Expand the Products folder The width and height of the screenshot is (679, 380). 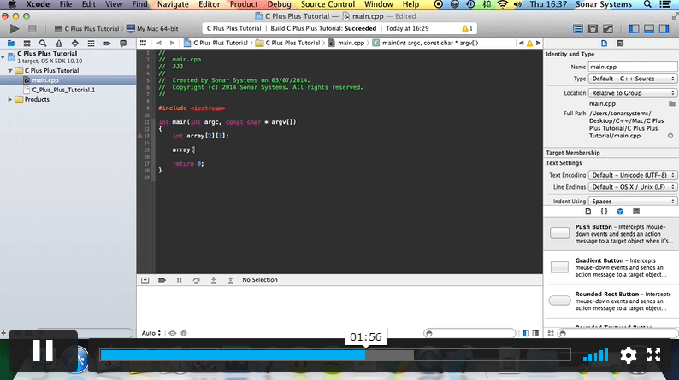[x=10, y=99]
